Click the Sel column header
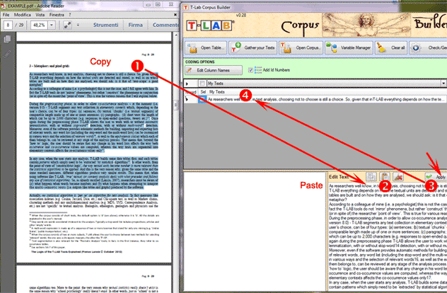 coord(203,92)
